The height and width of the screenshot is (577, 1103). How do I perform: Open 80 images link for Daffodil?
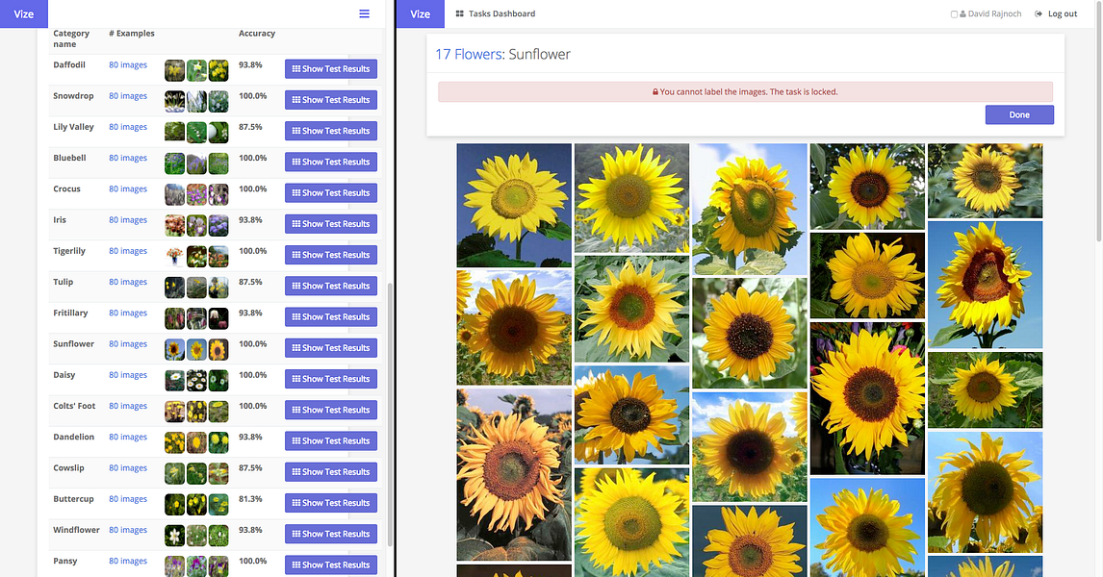[128, 64]
